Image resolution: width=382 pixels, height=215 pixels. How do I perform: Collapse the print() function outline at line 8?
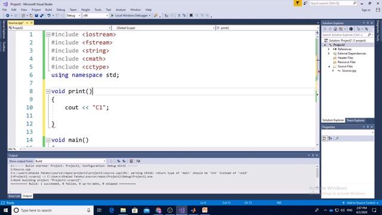[x=48, y=91]
